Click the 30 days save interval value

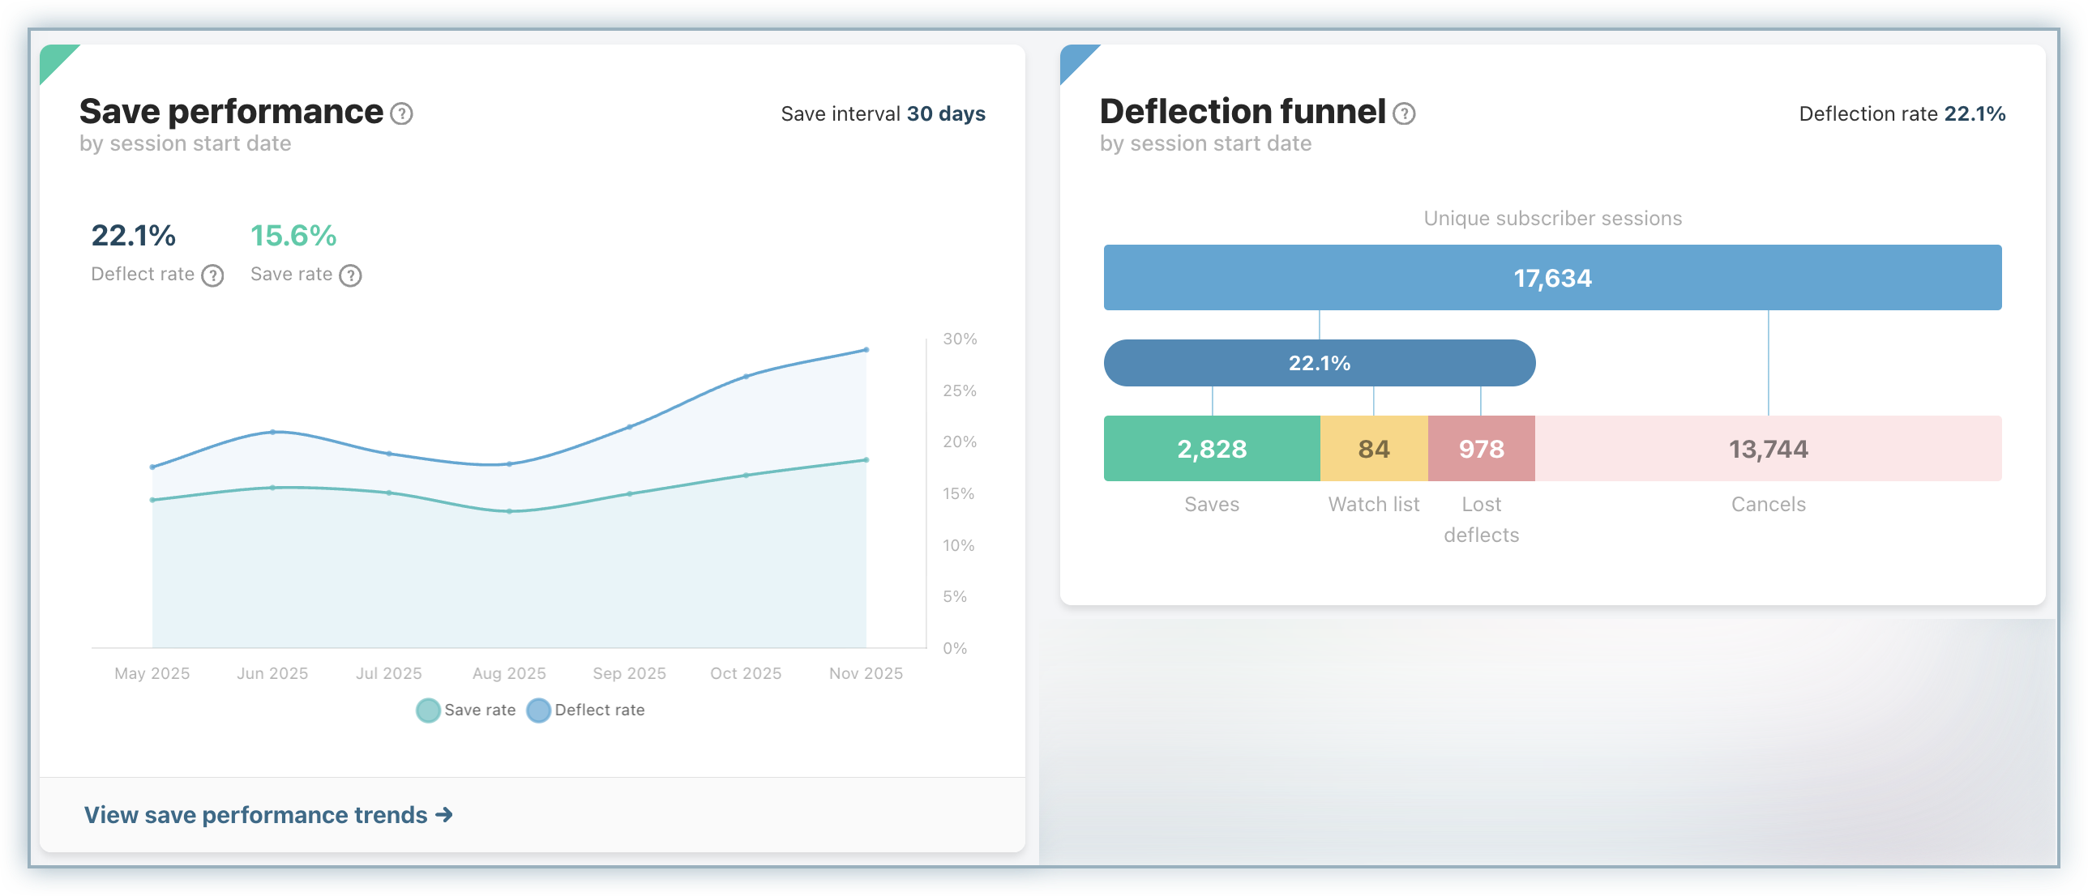click(945, 114)
